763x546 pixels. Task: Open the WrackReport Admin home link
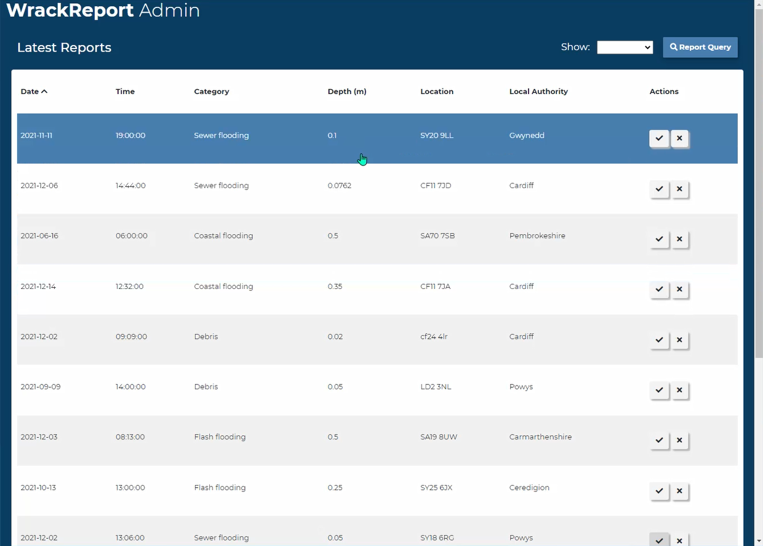103,10
